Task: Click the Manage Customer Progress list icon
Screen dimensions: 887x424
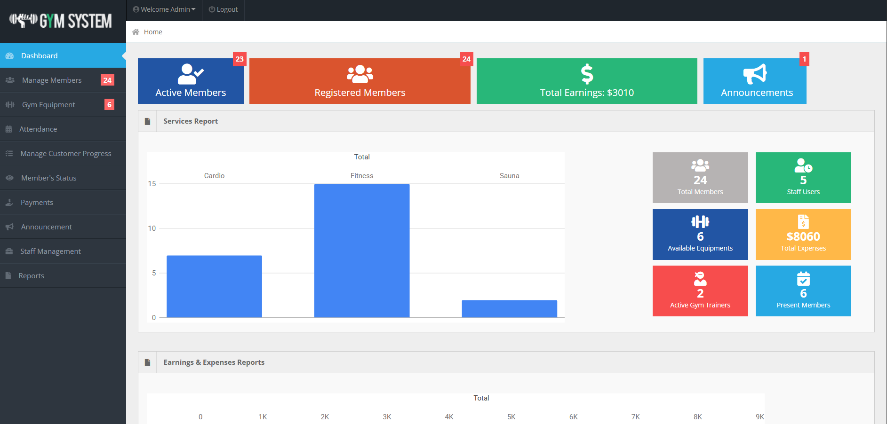Action: tap(9, 154)
